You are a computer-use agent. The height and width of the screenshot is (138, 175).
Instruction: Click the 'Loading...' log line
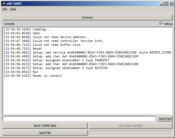[27, 30]
